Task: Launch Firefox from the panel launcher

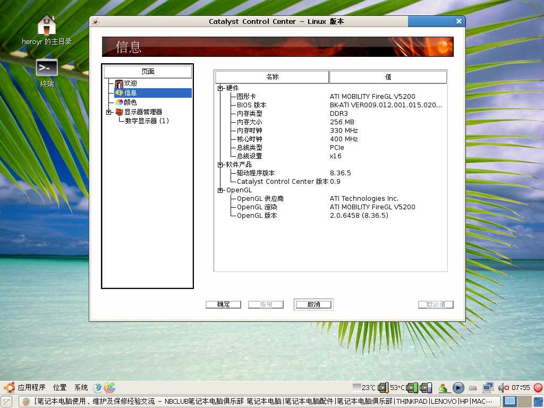Action: point(98,388)
